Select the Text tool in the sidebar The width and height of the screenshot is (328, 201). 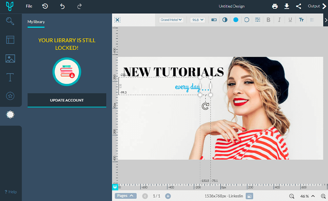(10, 77)
